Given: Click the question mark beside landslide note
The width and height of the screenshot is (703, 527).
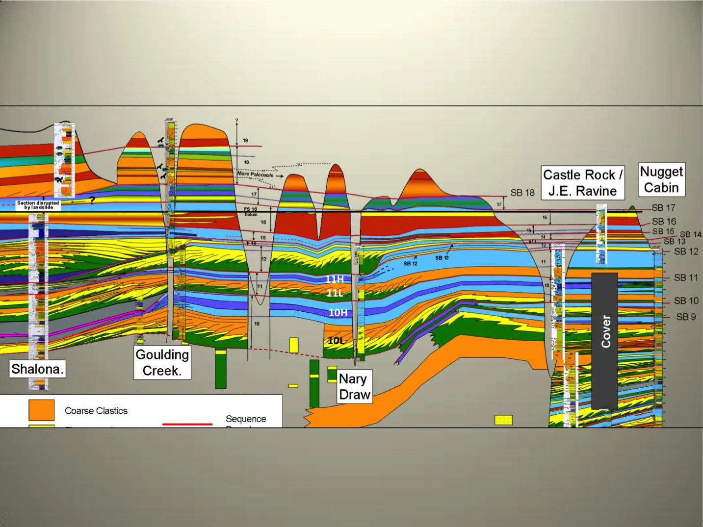Looking at the screenshot, I should pyautogui.click(x=92, y=200).
